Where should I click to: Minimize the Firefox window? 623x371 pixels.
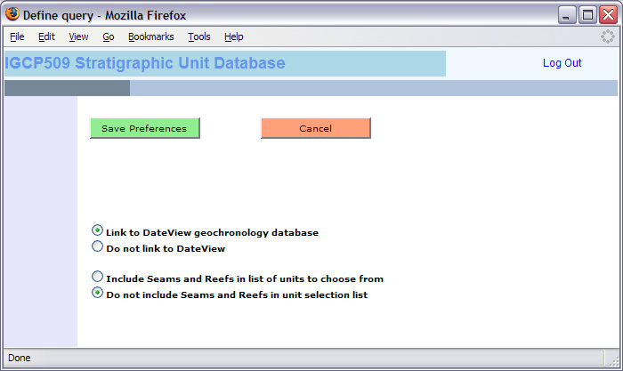tap(567, 15)
